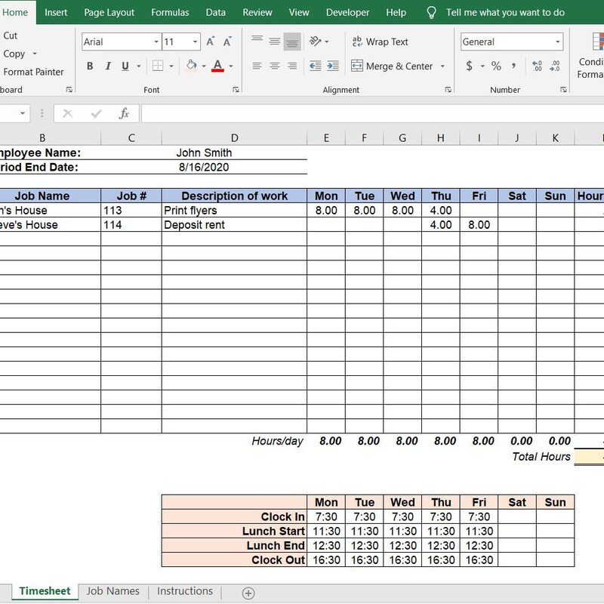This screenshot has height=604, width=604.
Task: Confirm formula bar entry checkmark
Action: coord(97,113)
